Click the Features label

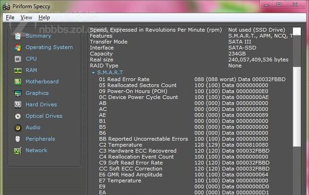tap(101, 36)
